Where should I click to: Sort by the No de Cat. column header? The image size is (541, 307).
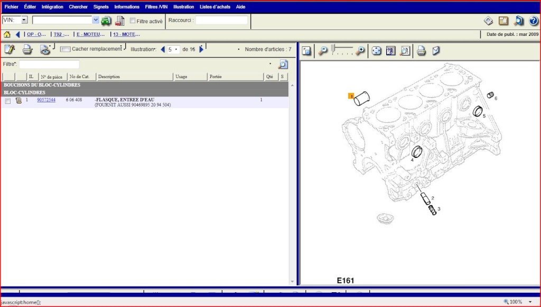tap(81, 77)
